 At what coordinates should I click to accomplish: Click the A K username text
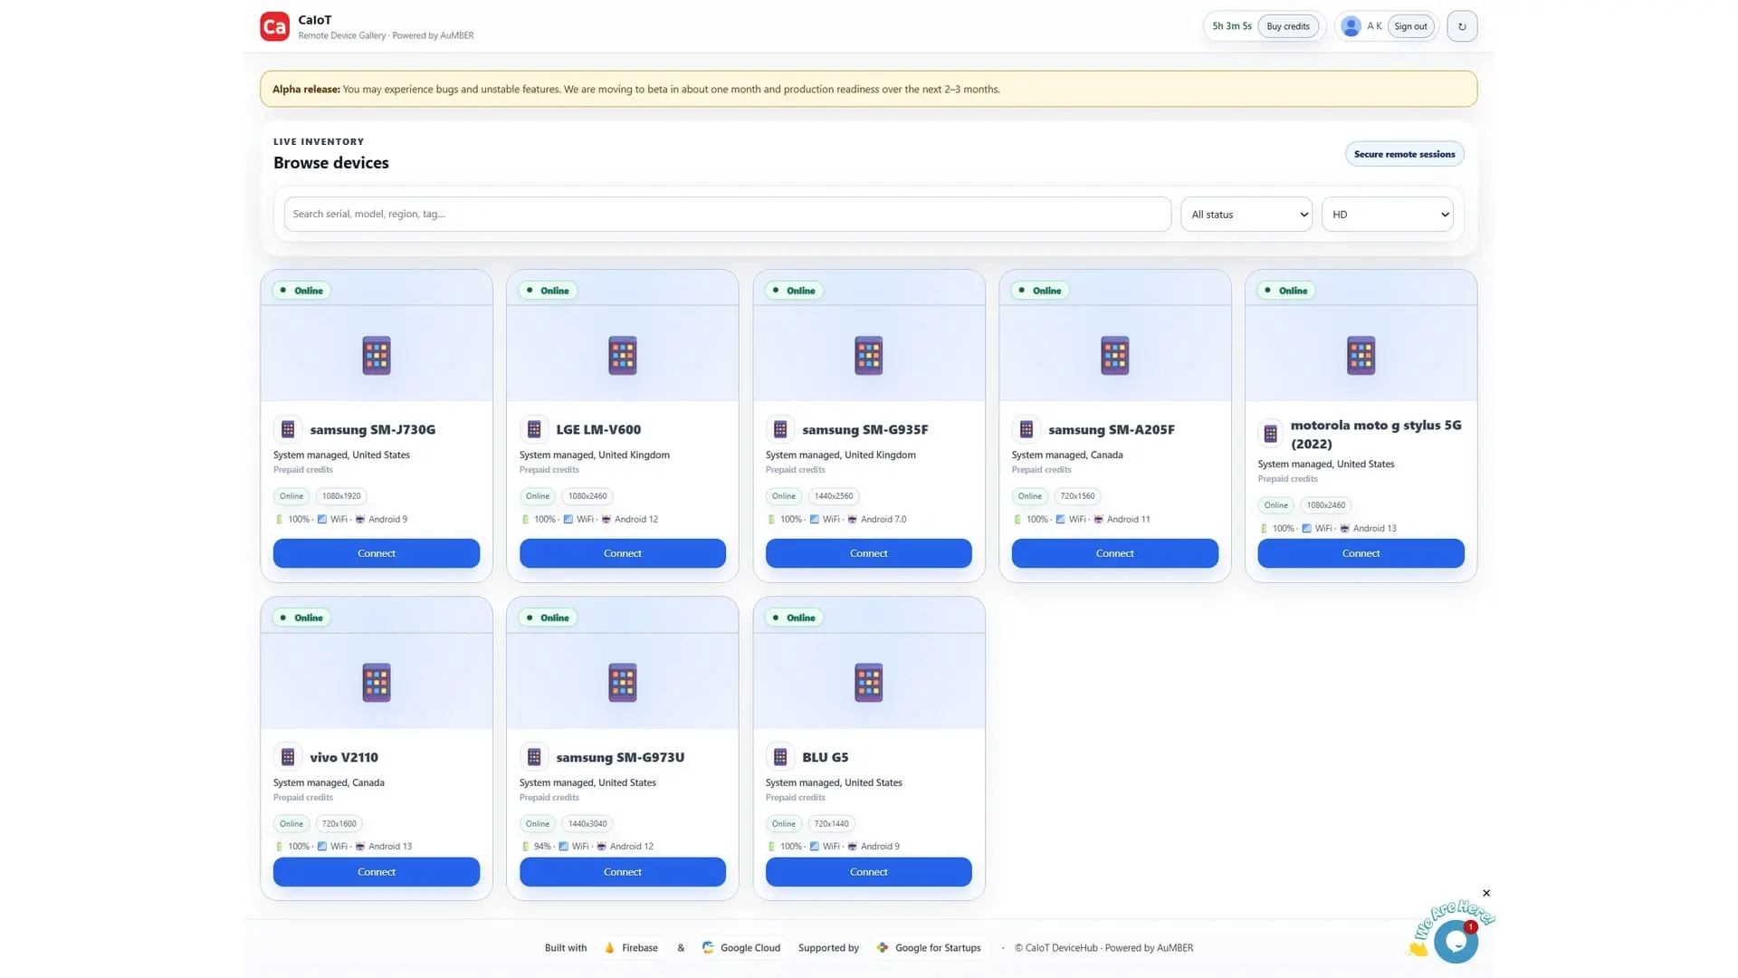tap(1374, 26)
